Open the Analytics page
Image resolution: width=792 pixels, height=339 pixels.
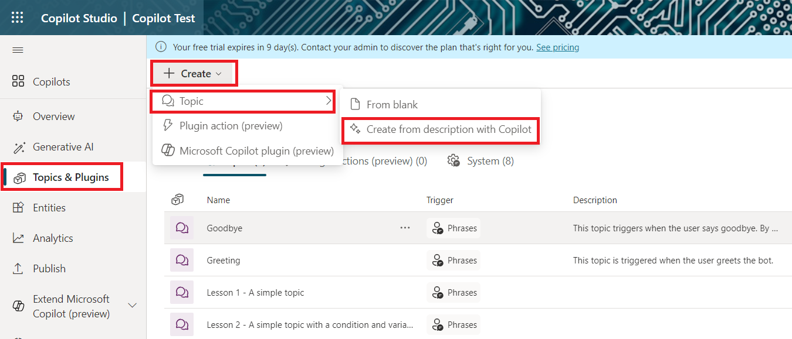(53, 238)
